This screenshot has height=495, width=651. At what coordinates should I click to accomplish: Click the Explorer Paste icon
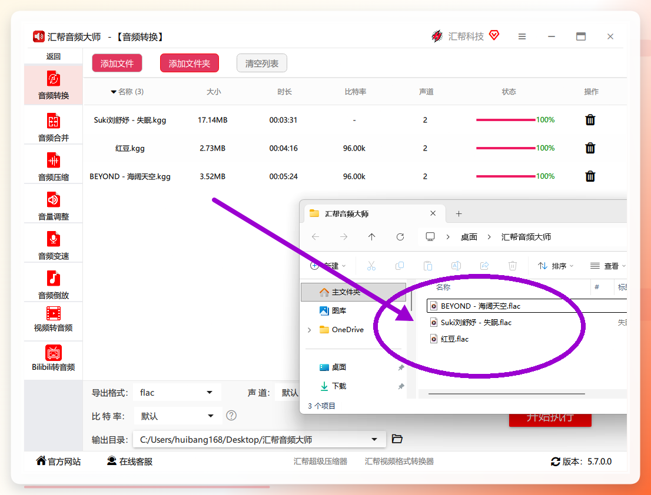click(428, 266)
